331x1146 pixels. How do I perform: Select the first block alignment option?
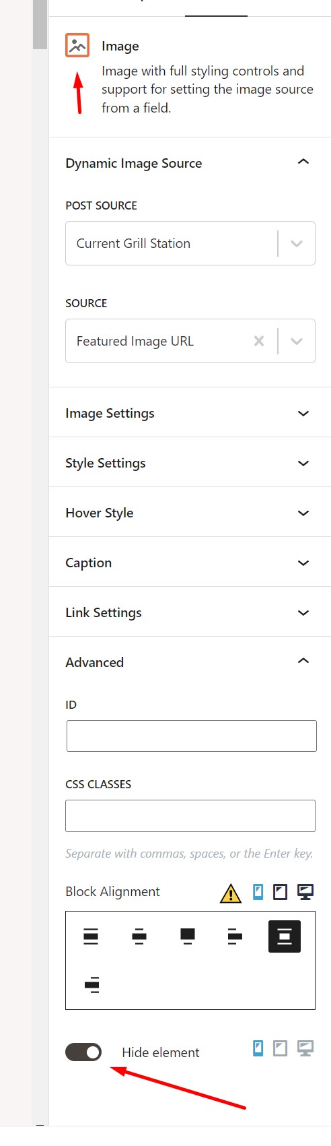pos(91,936)
